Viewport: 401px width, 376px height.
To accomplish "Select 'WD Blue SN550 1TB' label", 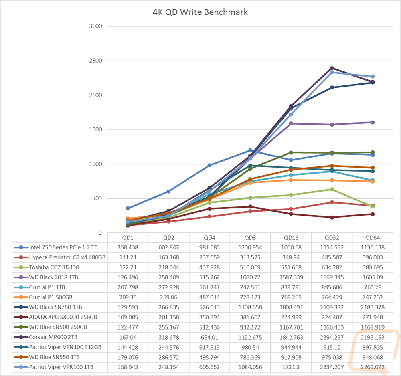I will [55, 357].
